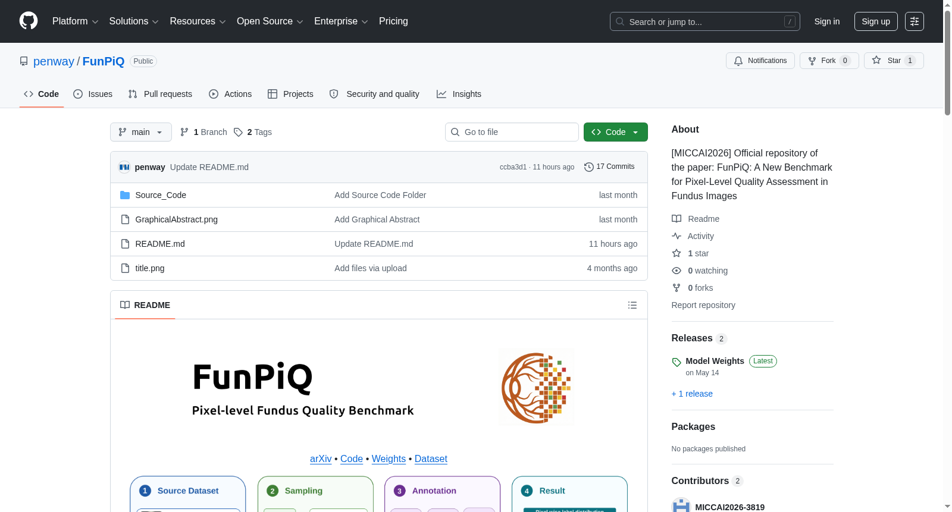The width and height of the screenshot is (952, 512).
Task: Open commit ccba3d1
Action: click(513, 167)
